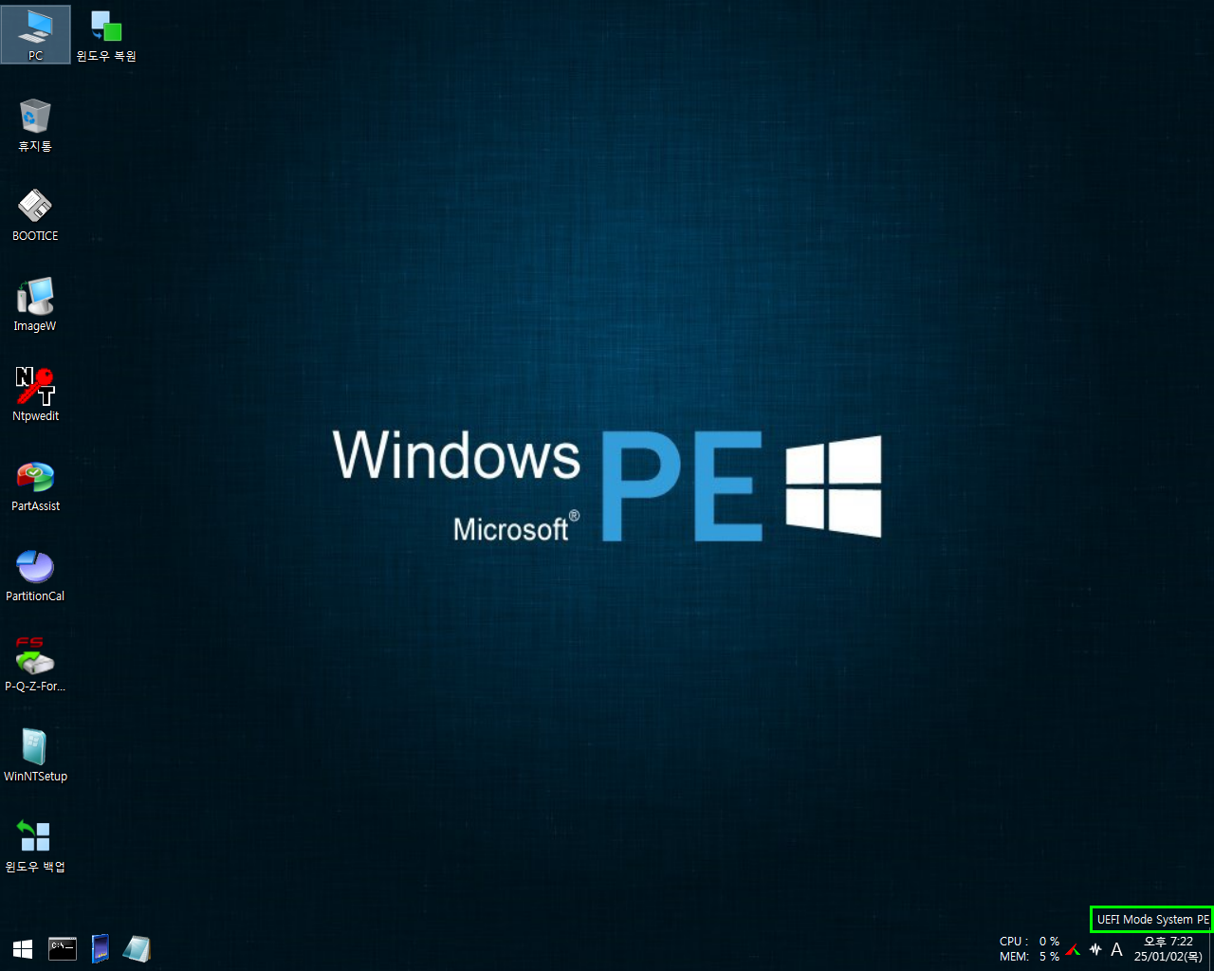The image size is (1214, 971).
Task: Toggle the 'A' input language indicator
Action: coord(1116,949)
